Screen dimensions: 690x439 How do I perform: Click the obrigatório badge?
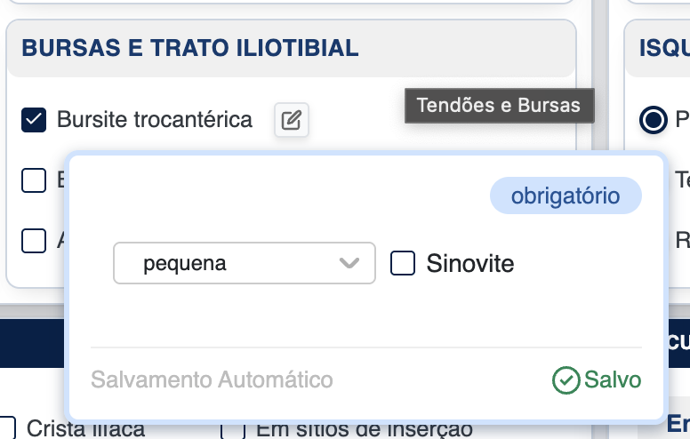[x=566, y=196]
